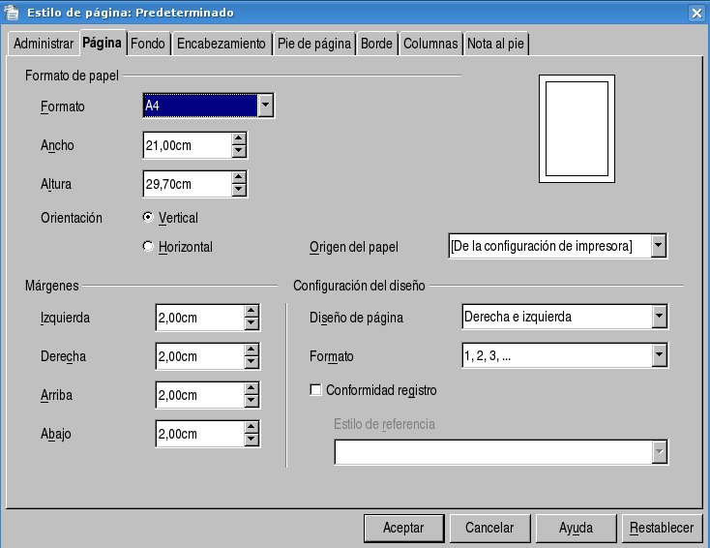This screenshot has height=548, width=710.
Task: Click the page preview thumbnail
Action: pos(577,131)
